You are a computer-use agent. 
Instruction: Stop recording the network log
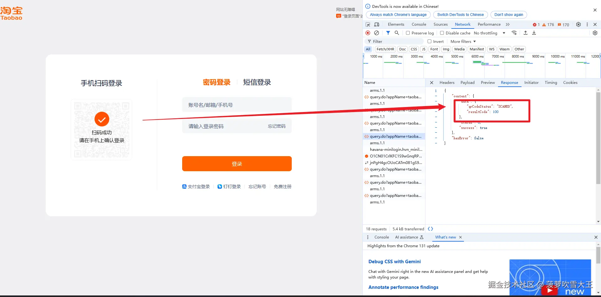(368, 33)
